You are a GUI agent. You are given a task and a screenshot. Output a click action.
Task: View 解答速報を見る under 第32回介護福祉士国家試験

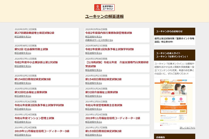click(94, 96)
